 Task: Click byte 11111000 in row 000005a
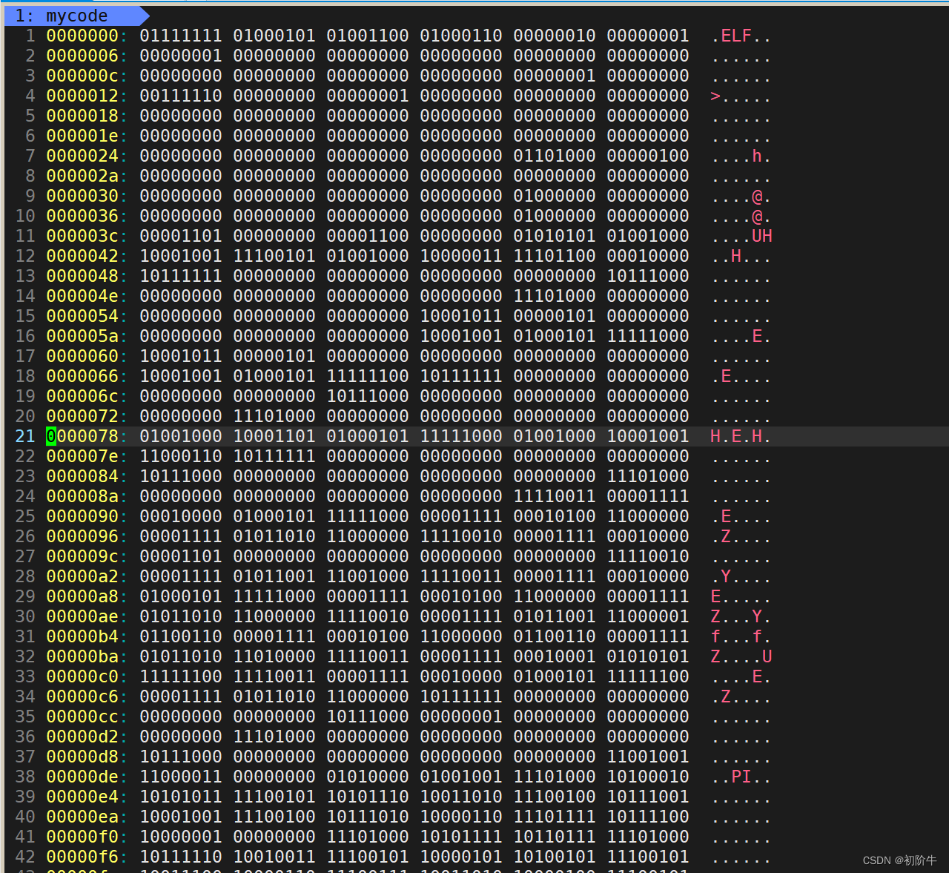(648, 336)
